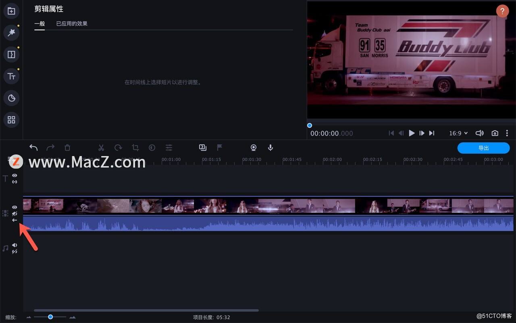The image size is (516, 323).
Task: Click the 导出 export button
Action: 484,148
